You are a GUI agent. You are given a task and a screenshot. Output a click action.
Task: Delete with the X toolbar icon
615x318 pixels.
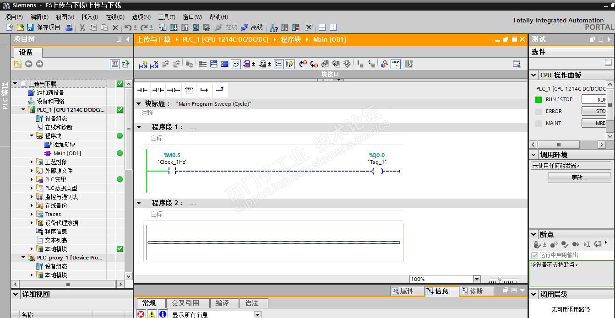click(x=115, y=27)
